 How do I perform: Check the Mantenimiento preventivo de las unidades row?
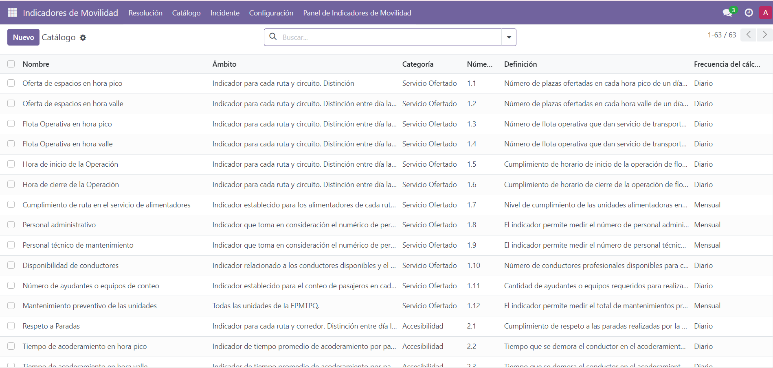click(x=11, y=305)
